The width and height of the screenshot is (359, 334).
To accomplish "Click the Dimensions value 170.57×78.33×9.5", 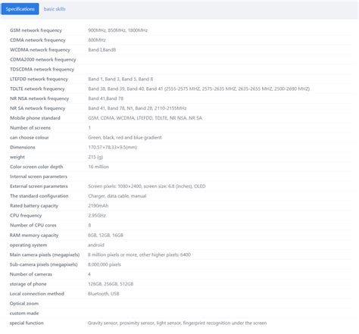I will click(x=113, y=147).
